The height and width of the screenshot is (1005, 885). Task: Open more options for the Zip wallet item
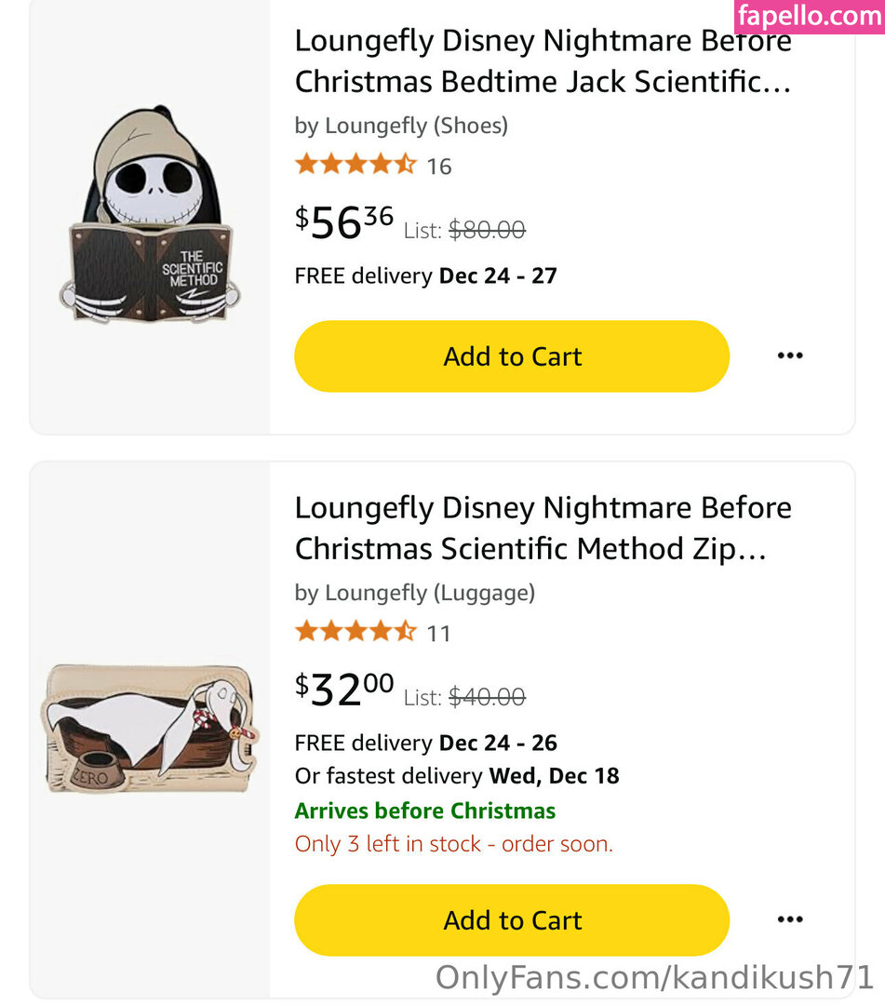click(x=789, y=919)
